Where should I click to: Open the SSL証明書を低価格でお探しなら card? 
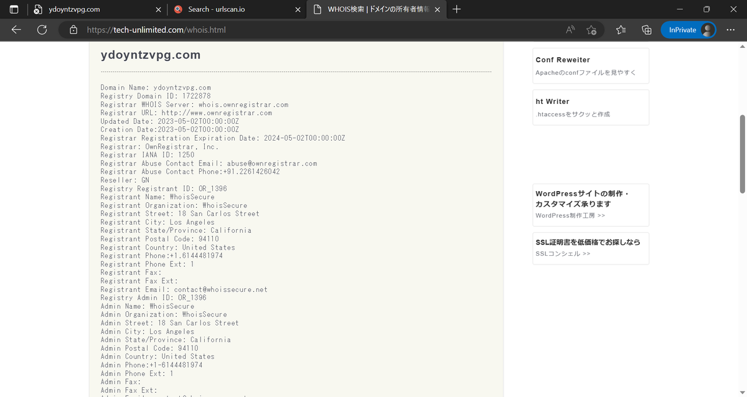[x=591, y=248]
